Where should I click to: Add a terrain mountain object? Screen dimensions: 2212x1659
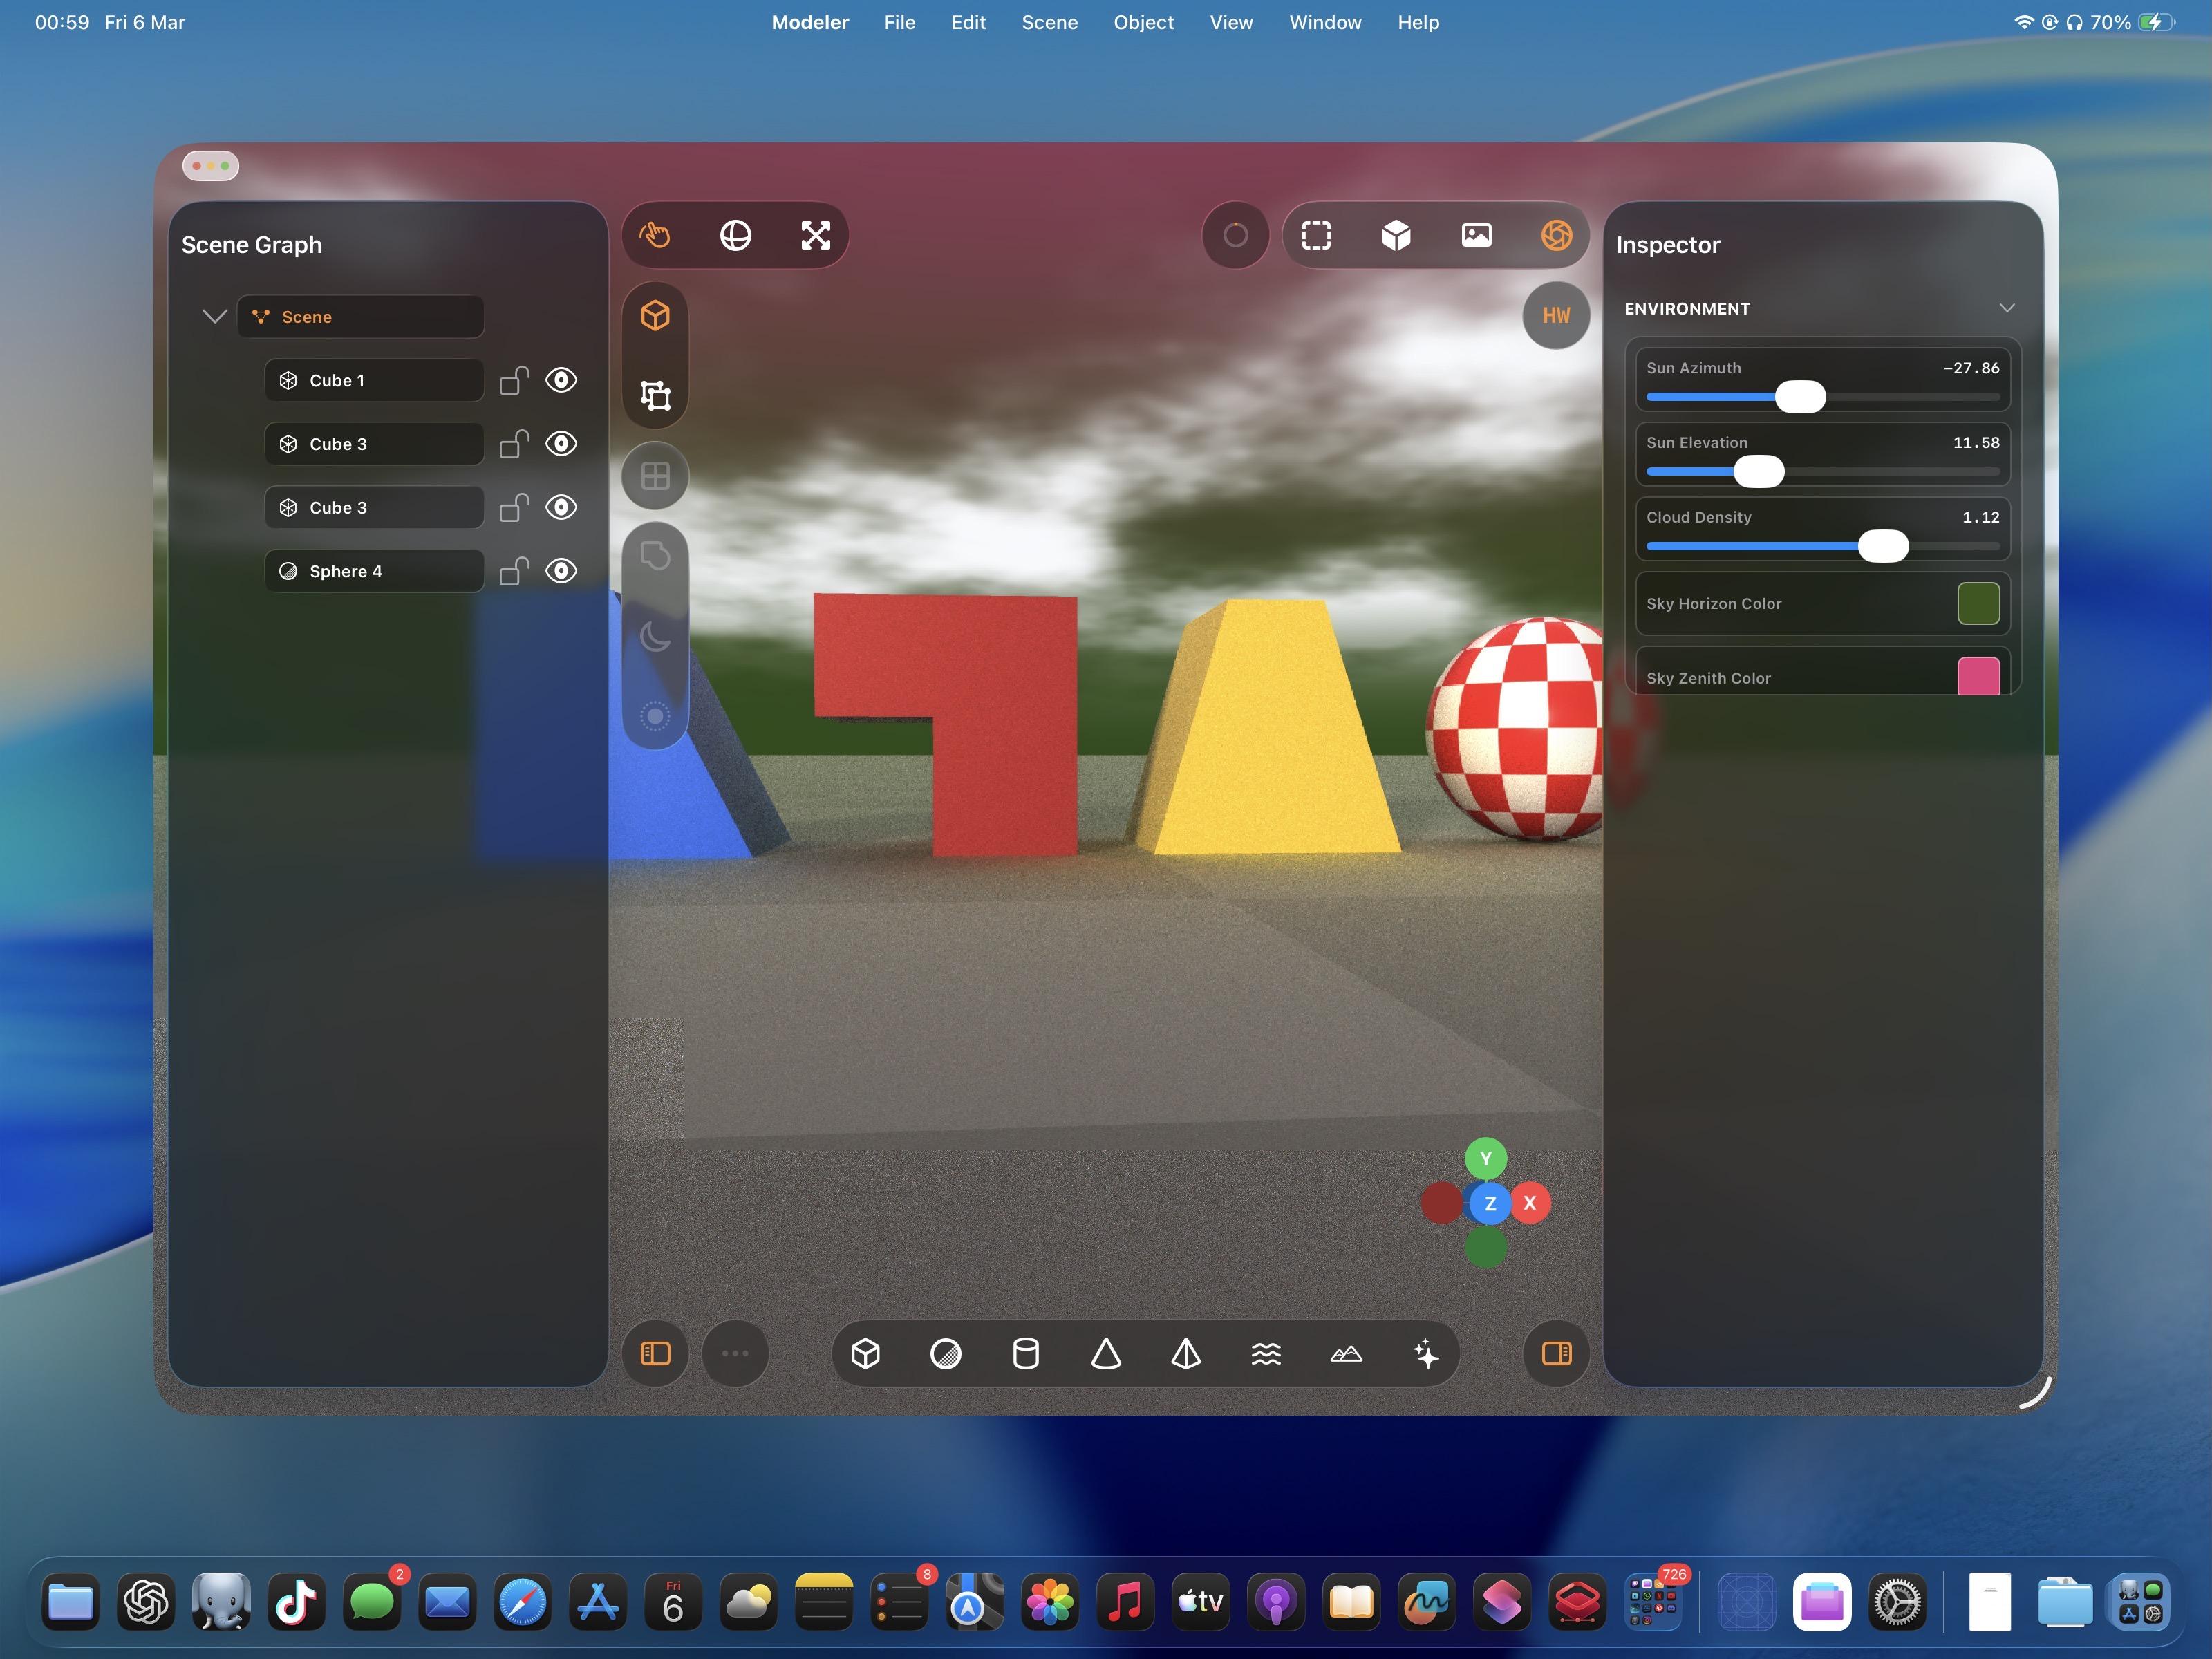coord(1346,1354)
